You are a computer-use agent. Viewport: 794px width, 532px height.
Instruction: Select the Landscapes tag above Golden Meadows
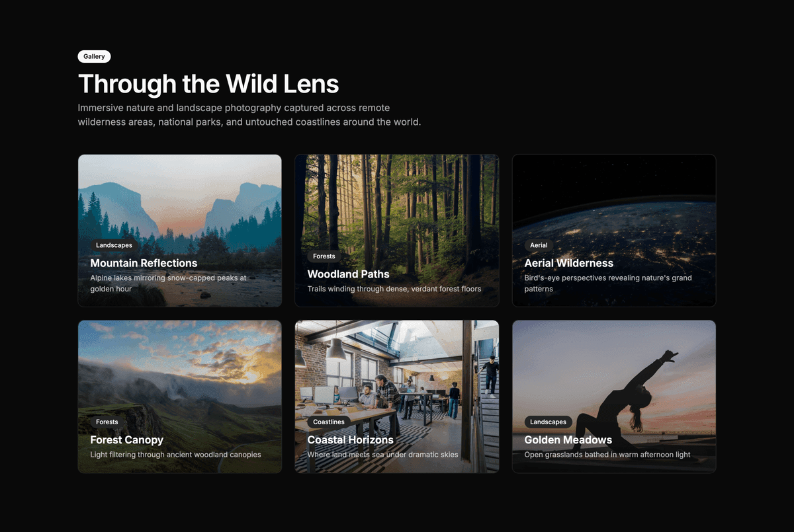click(x=548, y=422)
